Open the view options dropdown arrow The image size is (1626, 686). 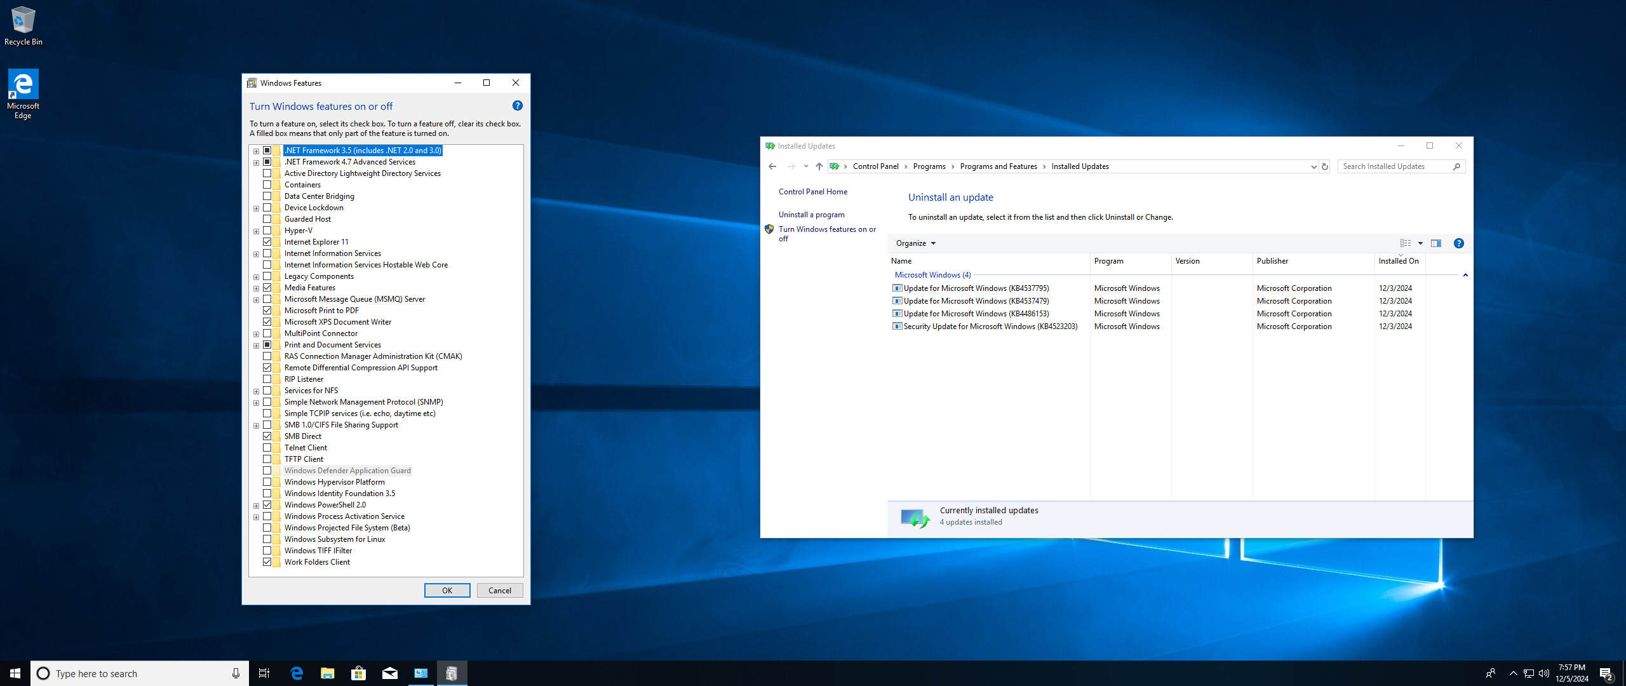1420,243
